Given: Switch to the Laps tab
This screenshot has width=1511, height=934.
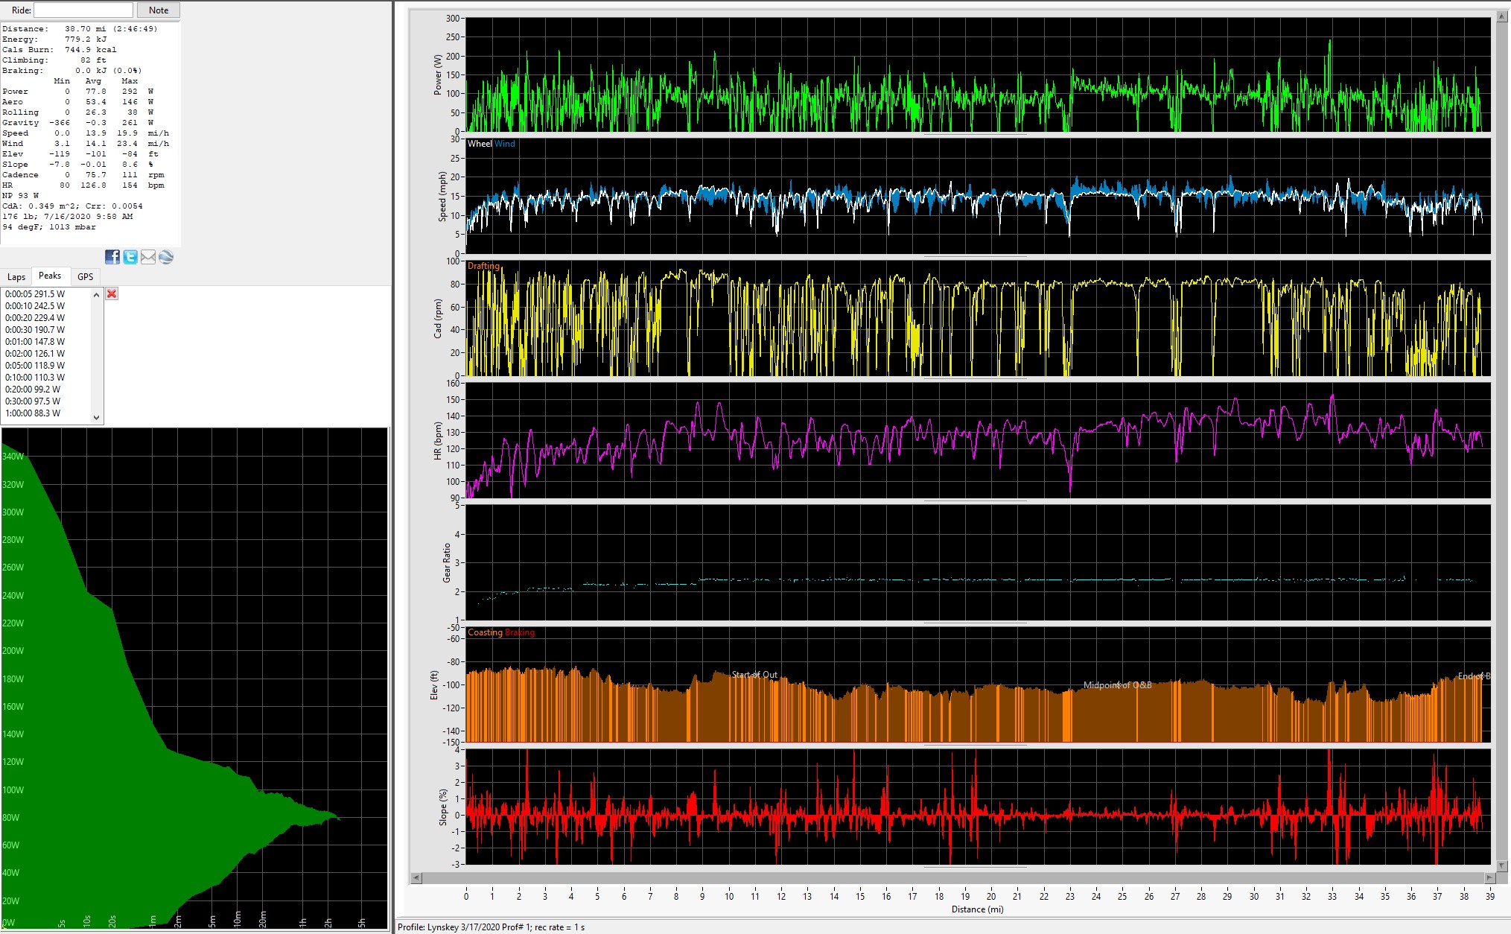Looking at the screenshot, I should click(x=16, y=277).
